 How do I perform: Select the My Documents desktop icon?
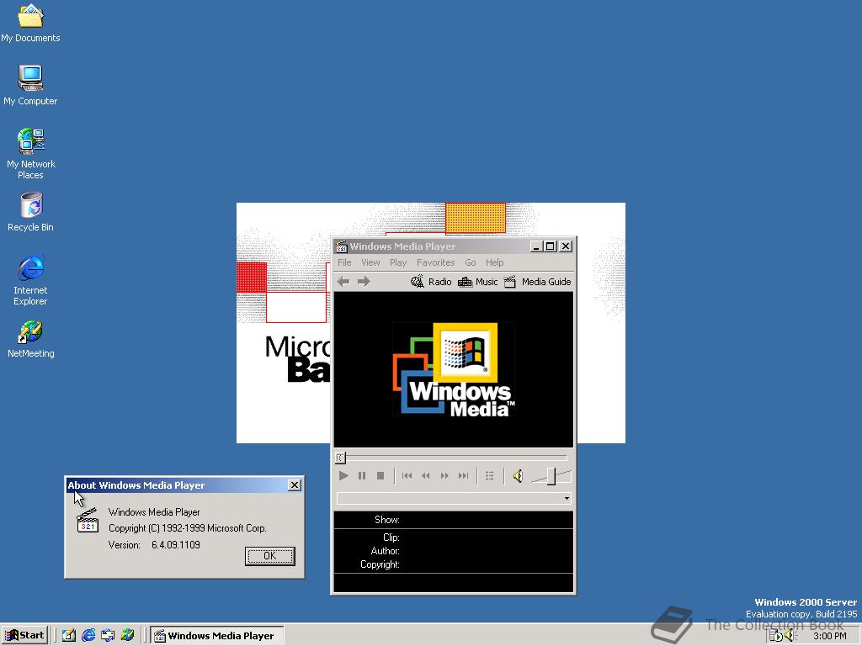(30, 23)
